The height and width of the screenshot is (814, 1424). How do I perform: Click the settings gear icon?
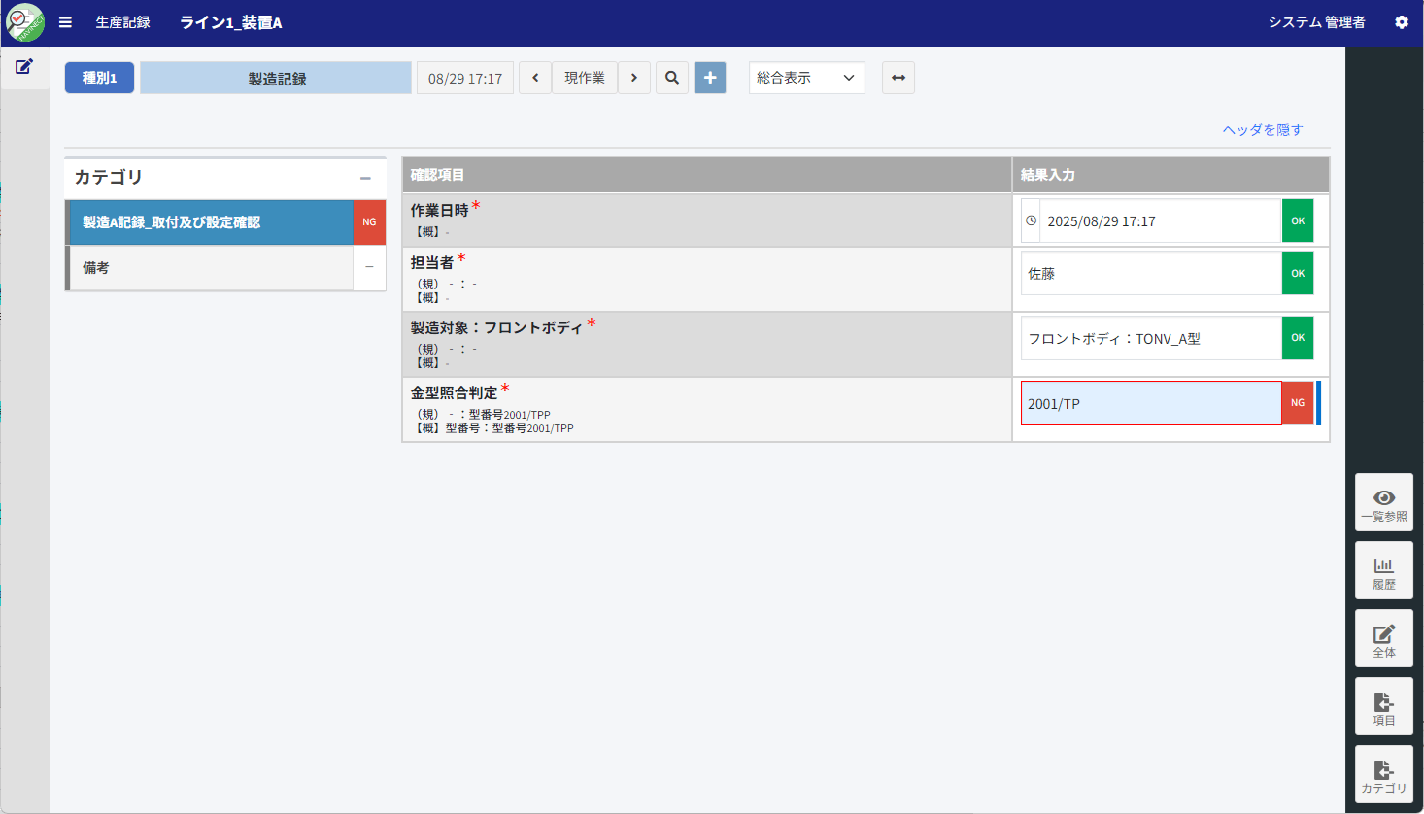[x=1401, y=22]
